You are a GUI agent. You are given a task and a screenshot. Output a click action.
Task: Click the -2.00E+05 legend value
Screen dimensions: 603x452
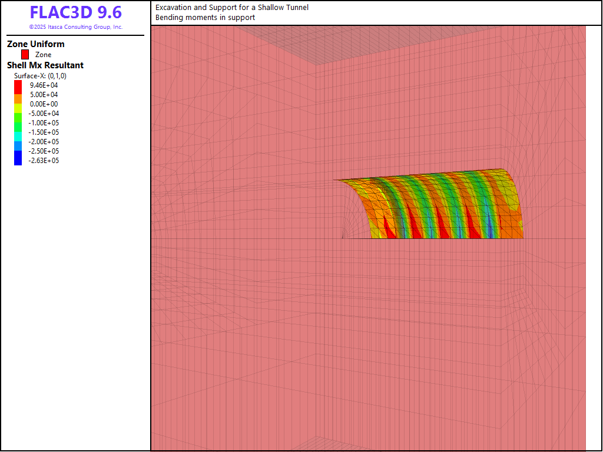point(44,142)
